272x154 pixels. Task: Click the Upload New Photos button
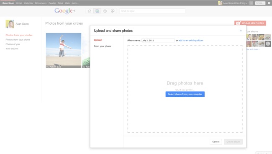(250, 23)
